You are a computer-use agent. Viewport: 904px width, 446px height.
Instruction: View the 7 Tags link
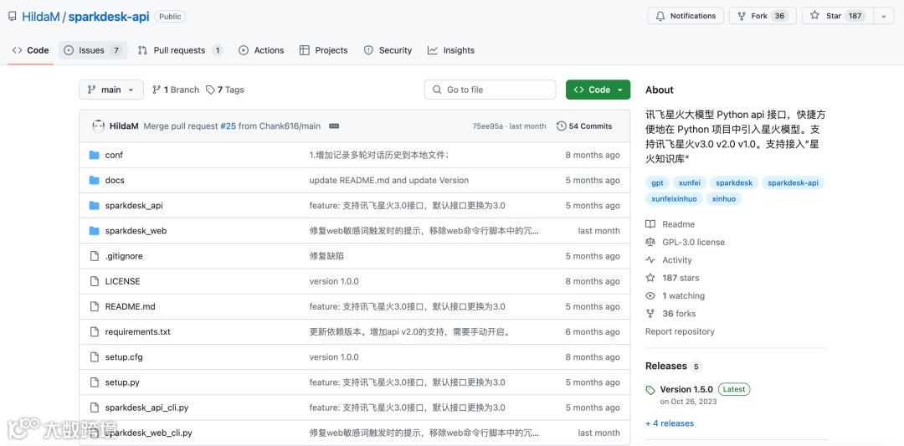pyautogui.click(x=225, y=90)
